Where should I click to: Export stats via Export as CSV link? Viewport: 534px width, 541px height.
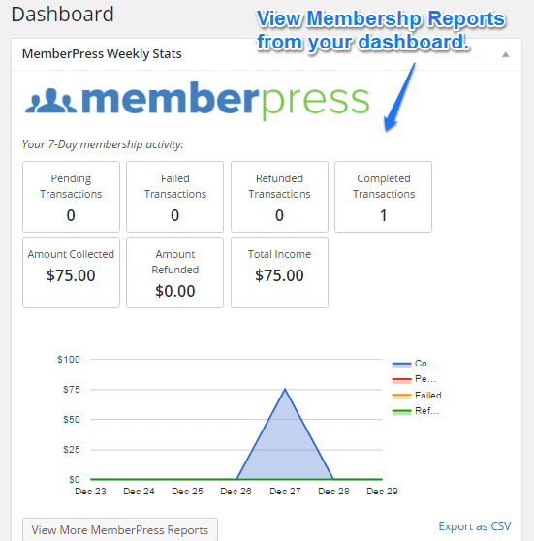click(474, 526)
